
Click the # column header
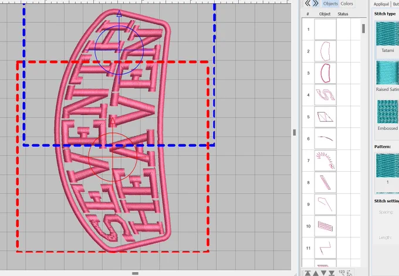(x=307, y=13)
